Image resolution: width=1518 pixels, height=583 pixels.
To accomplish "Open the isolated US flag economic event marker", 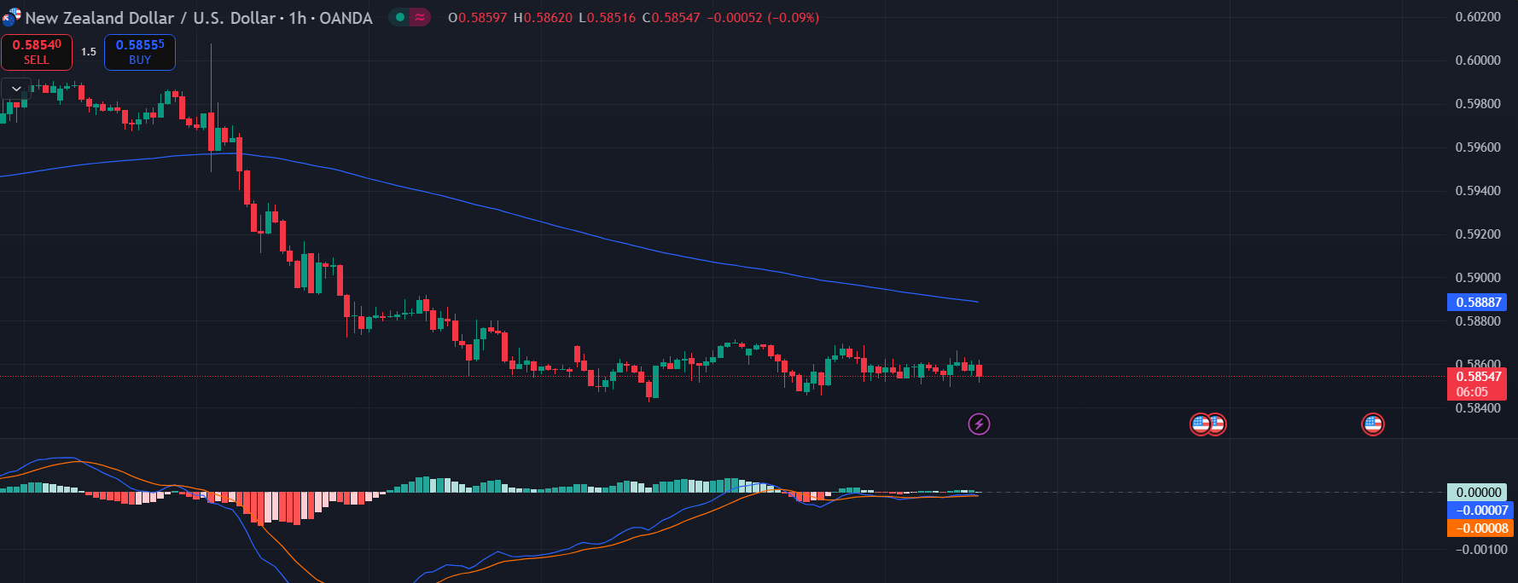I will click(1372, 424).
